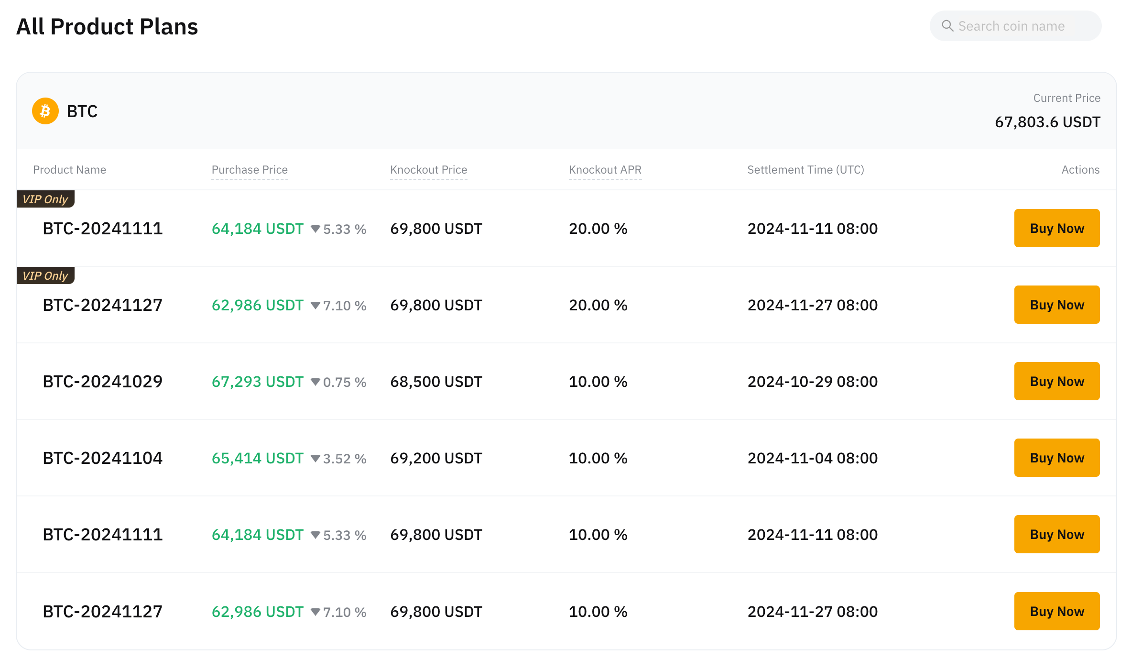The height and width of the screenshot is (659, 1131).
Task: Click the down-triangle beside 7.10 % in last row
Action: click(315, 612)
